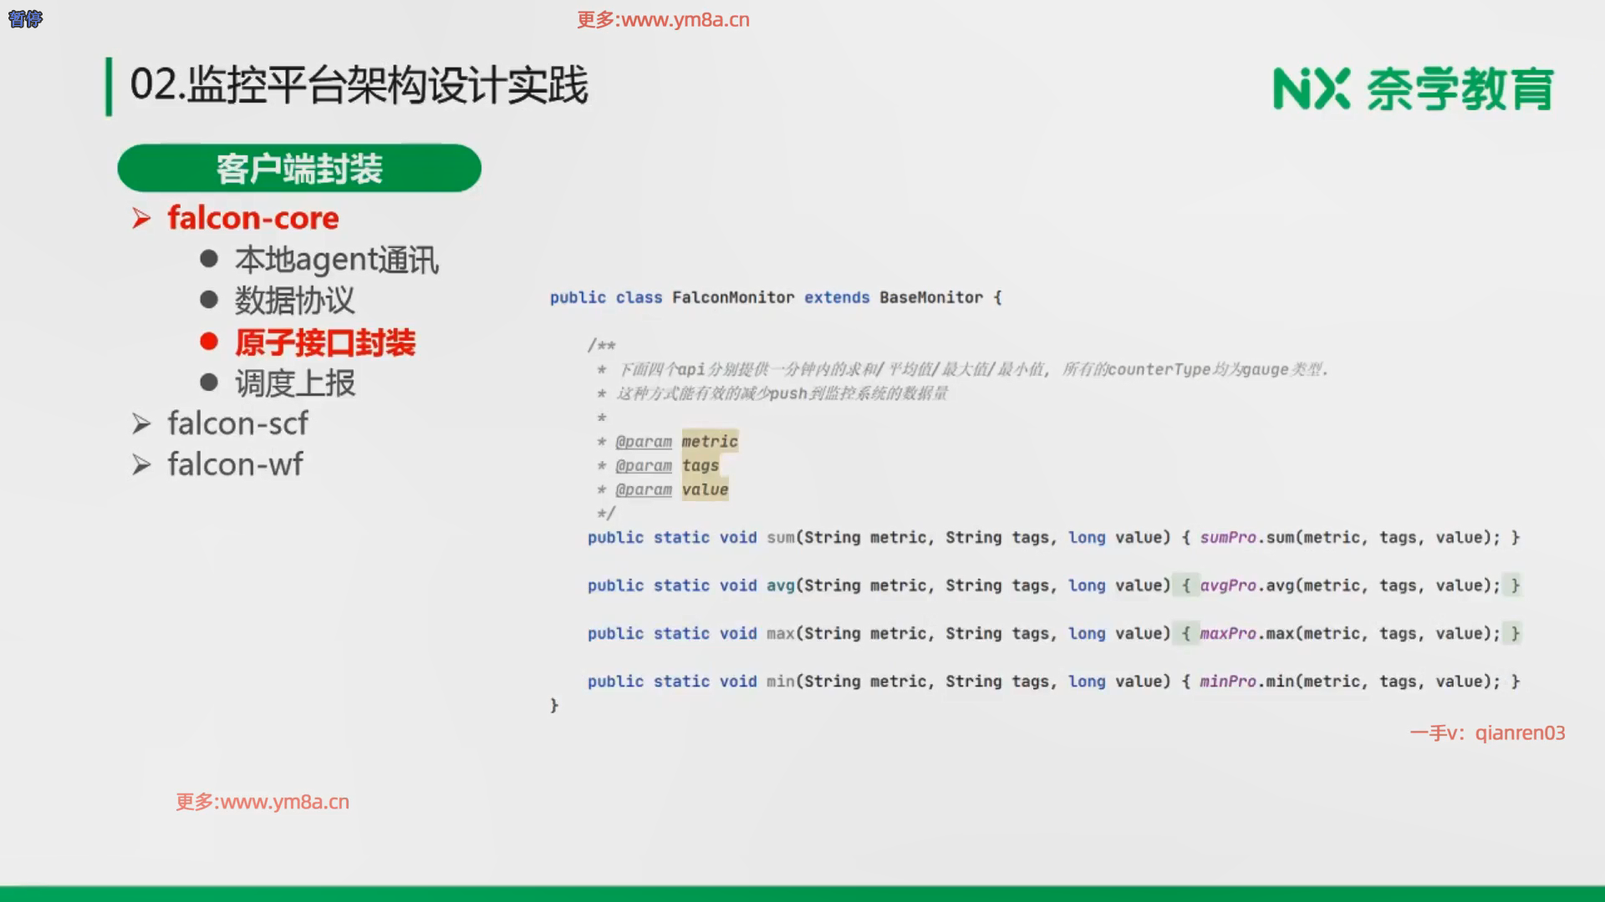Click the arrow bullet beside falcon-wf

tap(141, 465)
